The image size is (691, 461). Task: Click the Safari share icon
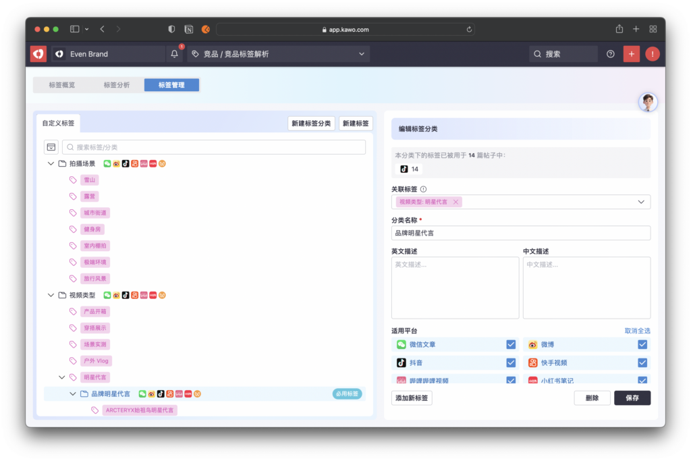[x=619, y=29]
